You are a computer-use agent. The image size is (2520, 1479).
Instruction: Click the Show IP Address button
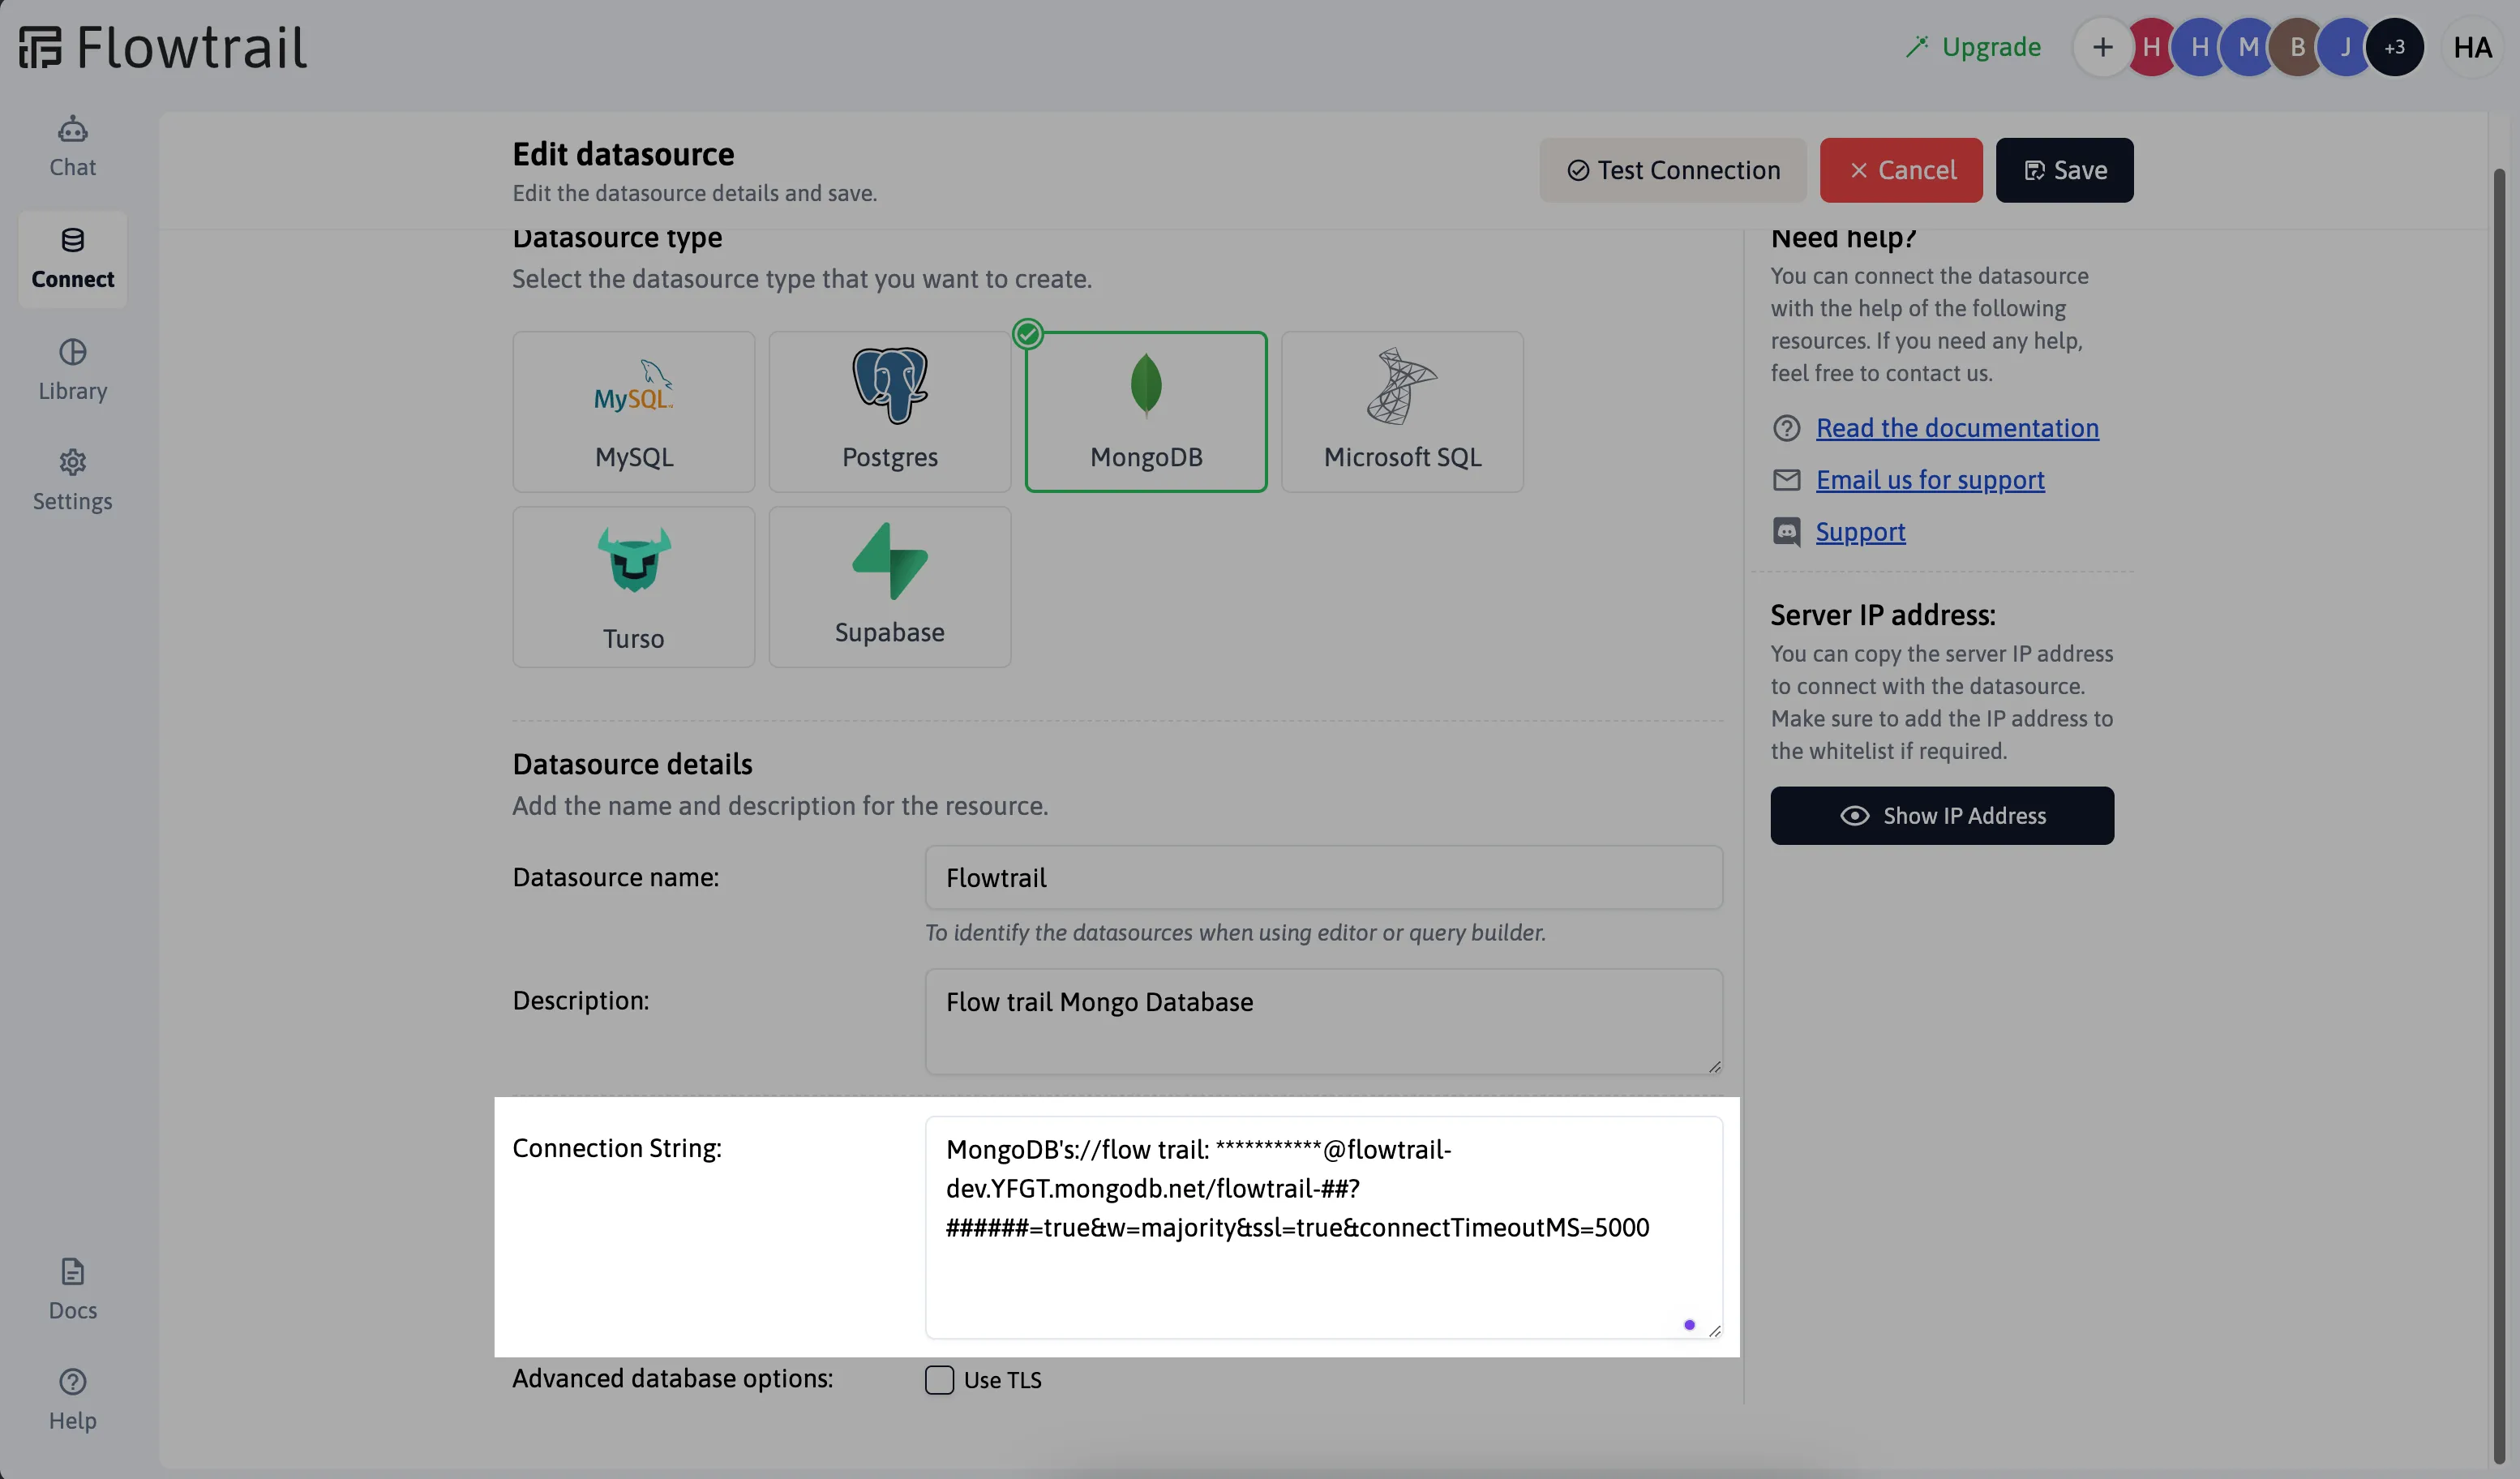[x=1942, y=816]
